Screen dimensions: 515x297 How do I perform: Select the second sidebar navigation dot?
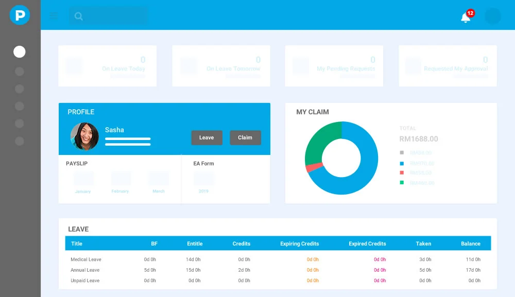19,72
